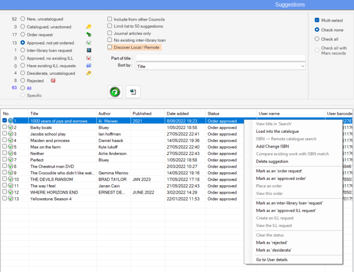Click the tick icon beside Approved, not yet ordered
This screenshot has width=354, height=272.
click(88, 43)
